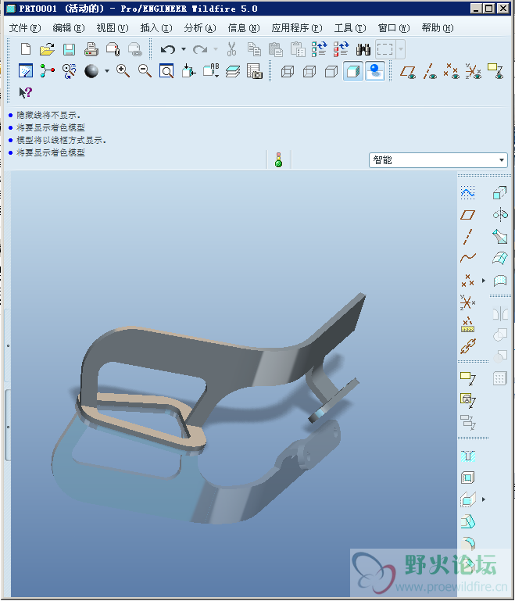Screen dimensions: 515x601
Task: Switch to Hidden Line display
Action: pos(309,71)
